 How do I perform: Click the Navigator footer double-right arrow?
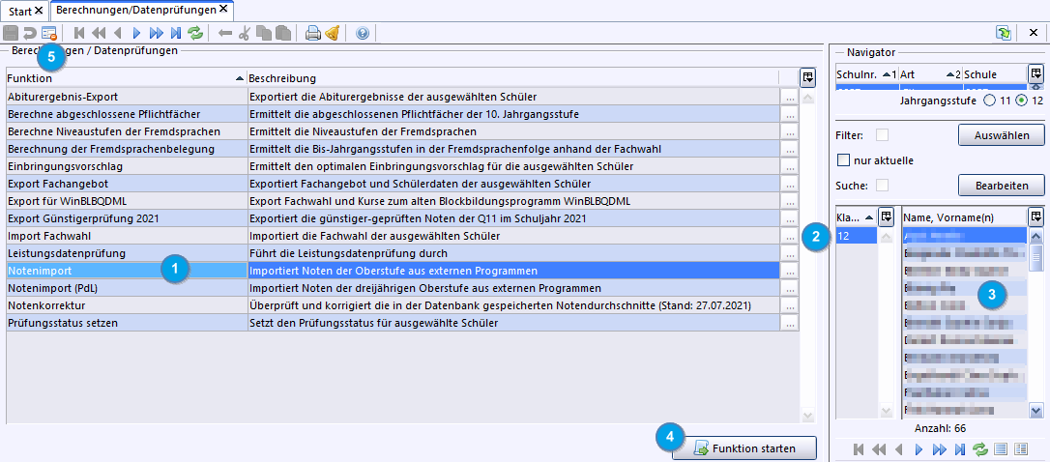tap(939, 448)
